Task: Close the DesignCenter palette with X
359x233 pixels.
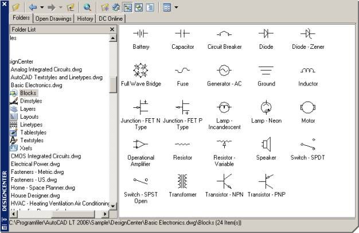Action: click(5, 3)
